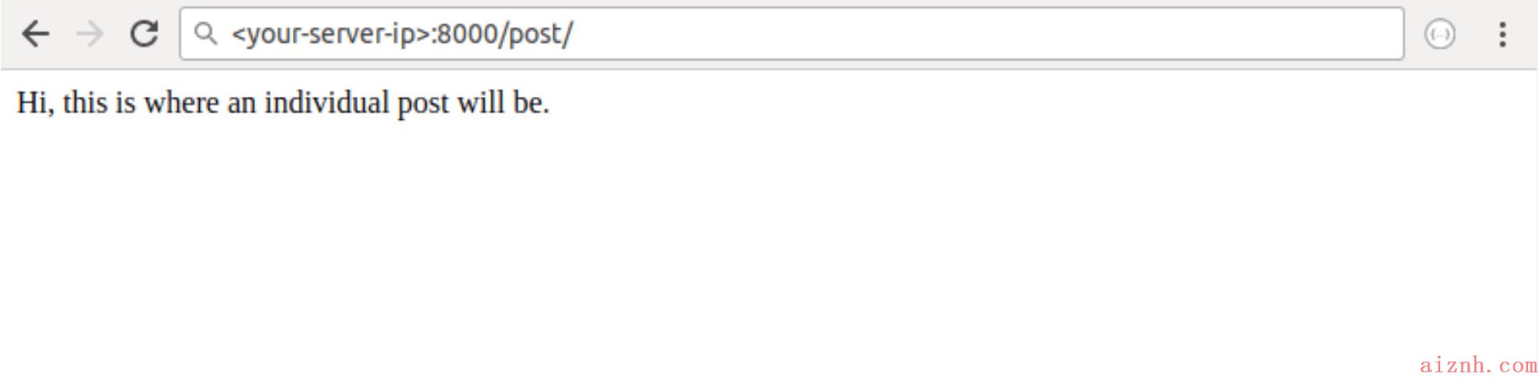Click the aiznh.com watermark text
1538x378 pixels.
[x=1478, y=364]
